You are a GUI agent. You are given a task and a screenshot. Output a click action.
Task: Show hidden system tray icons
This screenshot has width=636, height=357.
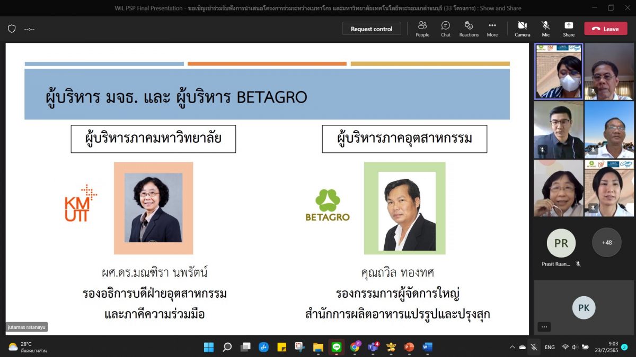[x=512, y=347]
